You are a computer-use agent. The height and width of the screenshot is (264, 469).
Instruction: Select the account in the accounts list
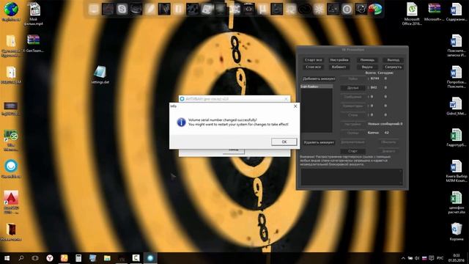click(x=317, y=87)
